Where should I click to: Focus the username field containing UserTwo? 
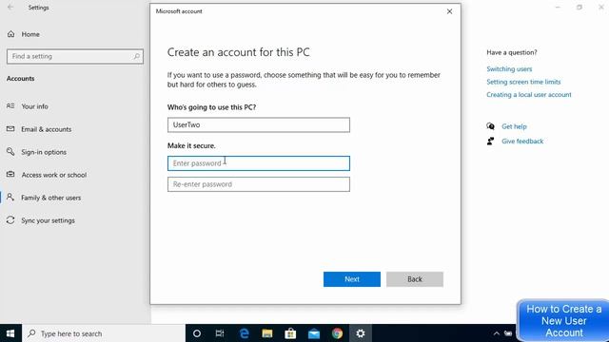(x=259, y=124)
